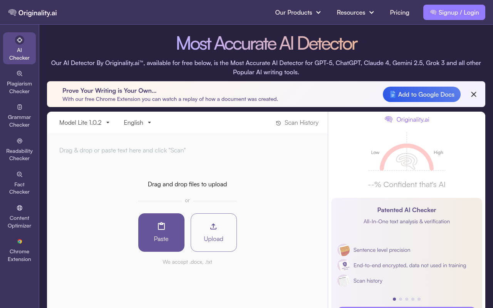Click the Paste button
The width and height of the screenshot is (493, 308).
(x=161, y=233)
